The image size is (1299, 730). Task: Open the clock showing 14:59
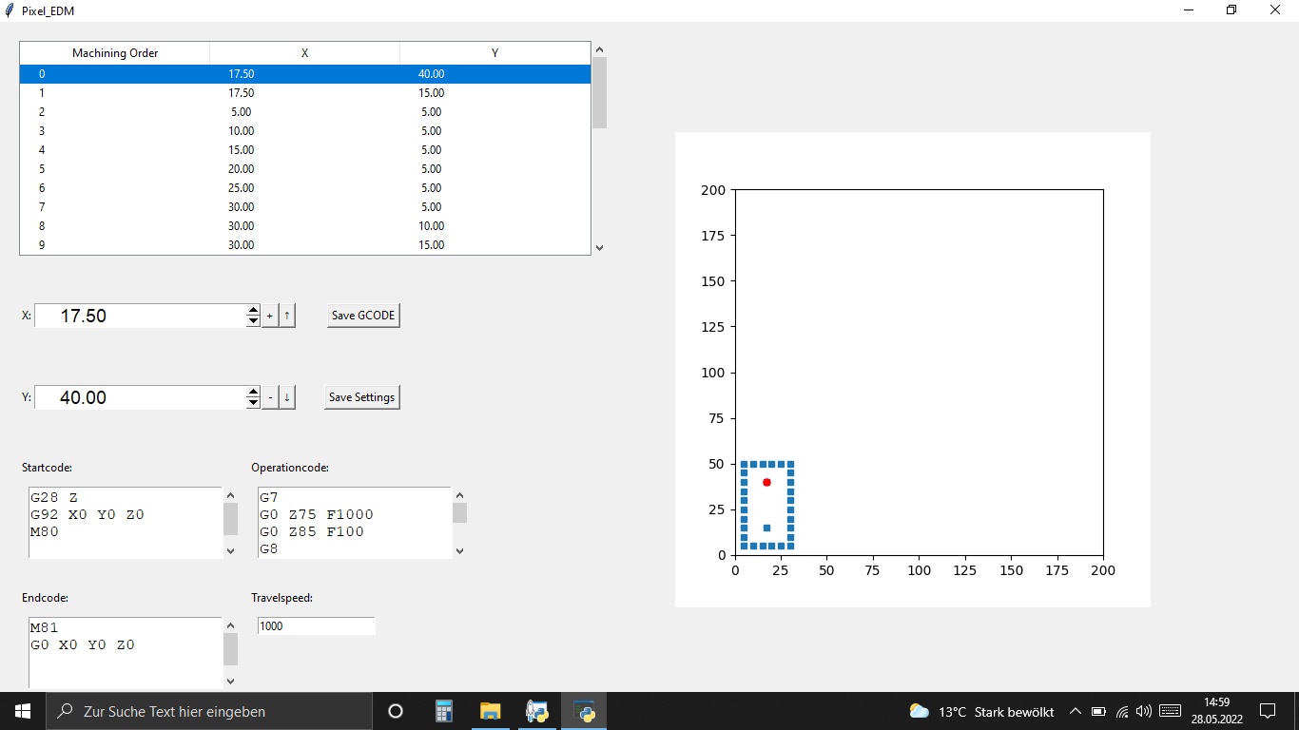click(1217, 711)
